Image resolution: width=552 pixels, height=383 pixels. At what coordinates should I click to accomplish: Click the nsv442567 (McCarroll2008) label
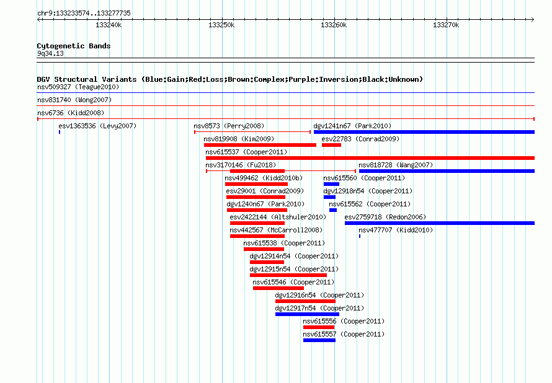[x=276, y=230]
